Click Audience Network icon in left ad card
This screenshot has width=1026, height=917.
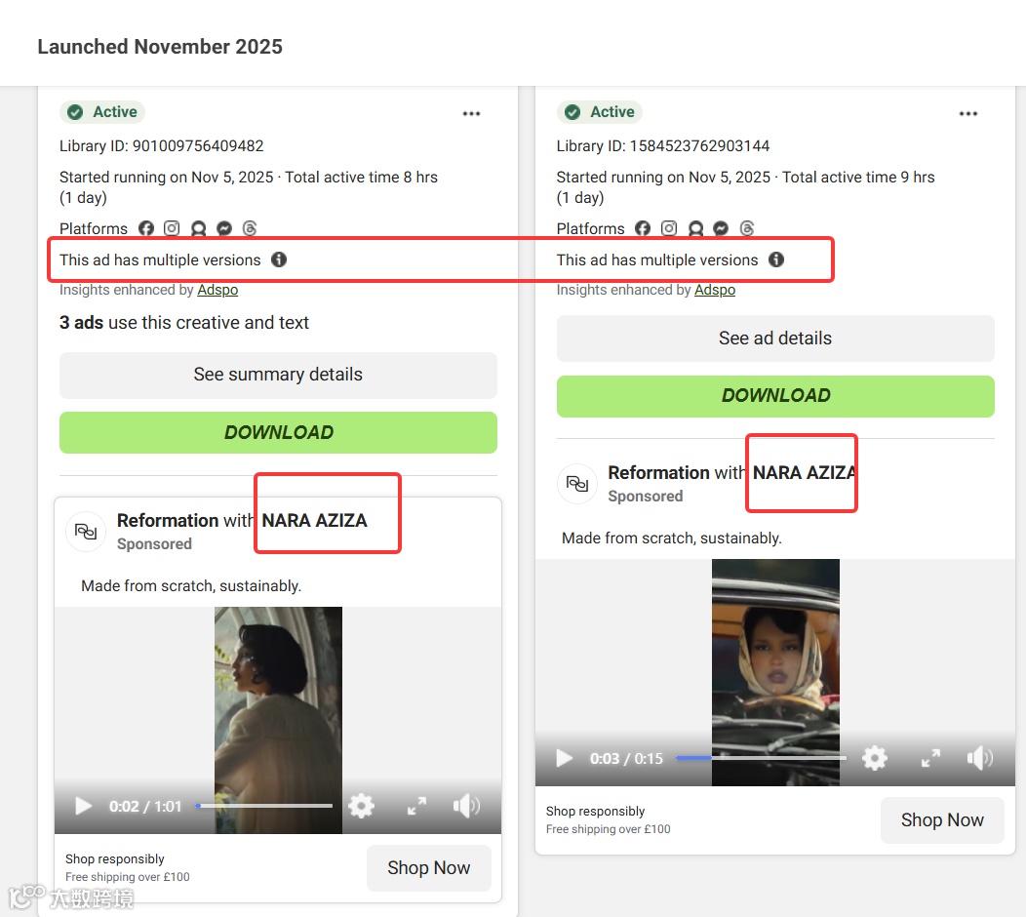tap(198, 227)
